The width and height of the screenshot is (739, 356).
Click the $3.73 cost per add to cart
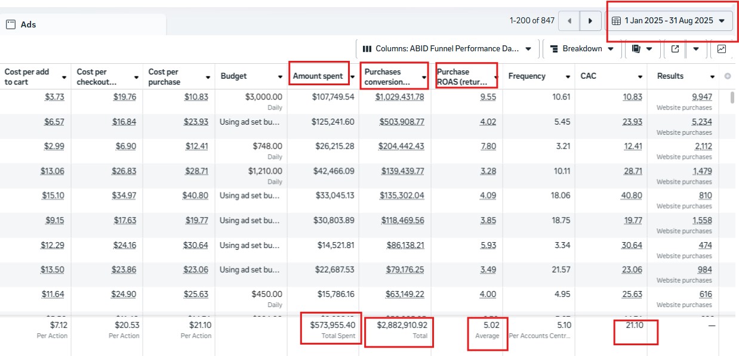54,97
